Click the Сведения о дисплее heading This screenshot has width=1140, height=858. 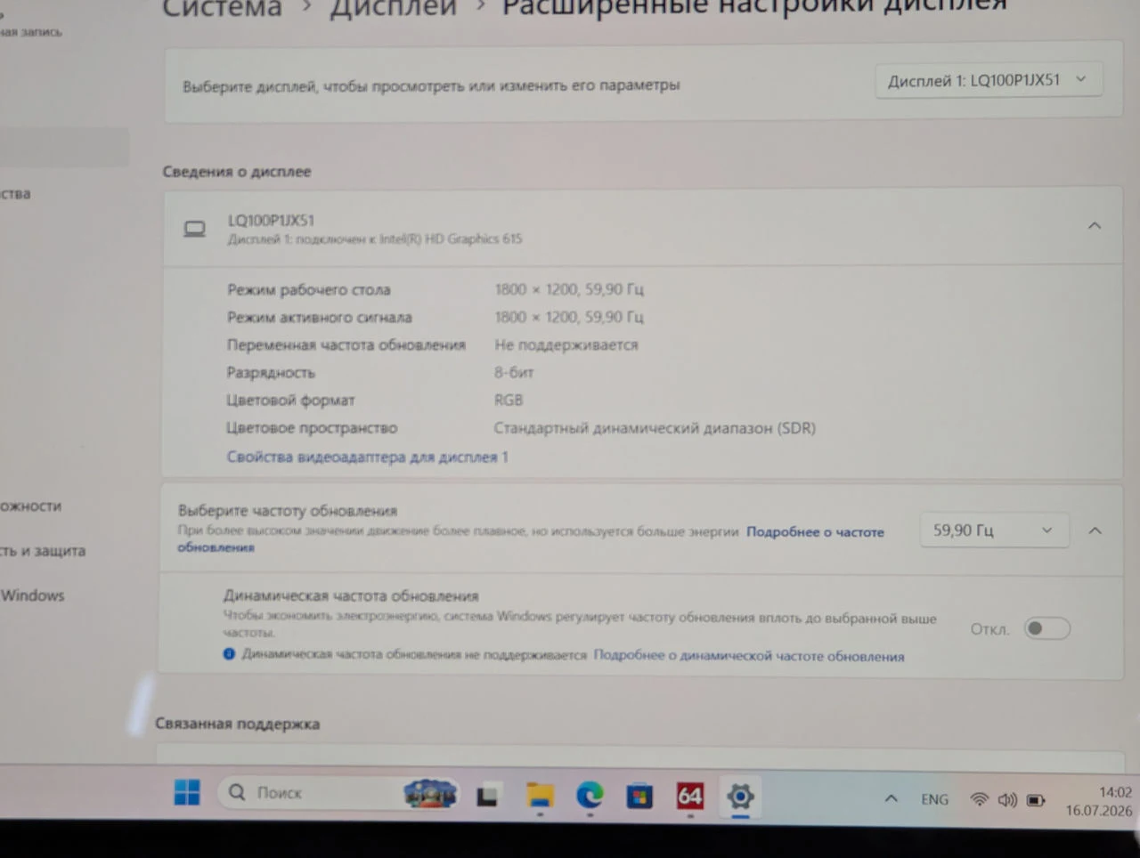pos(237,171)
